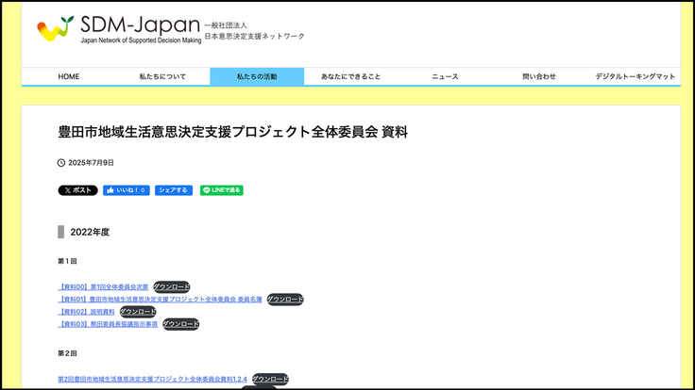Navigate to 問い合わせ page

tap(539, 76)
